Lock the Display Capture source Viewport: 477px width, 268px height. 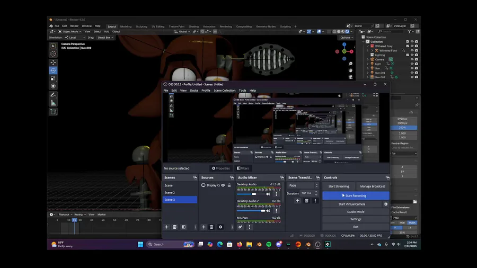point(229,185)
